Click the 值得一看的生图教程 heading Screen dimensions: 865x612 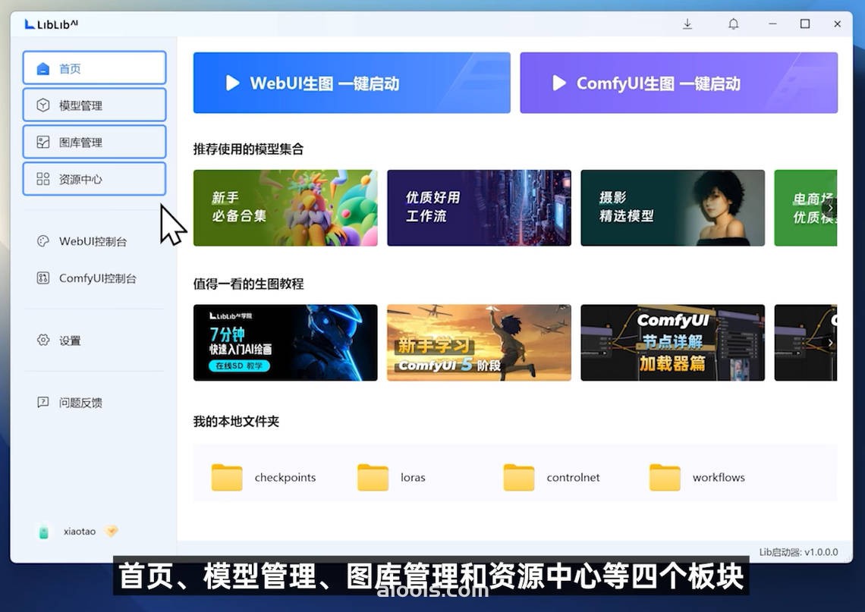pos(248,284)
